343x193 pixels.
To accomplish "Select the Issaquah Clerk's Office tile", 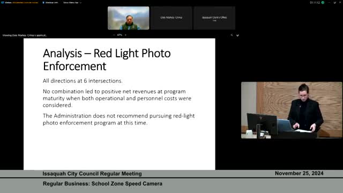I will click(x=214, y=18).
